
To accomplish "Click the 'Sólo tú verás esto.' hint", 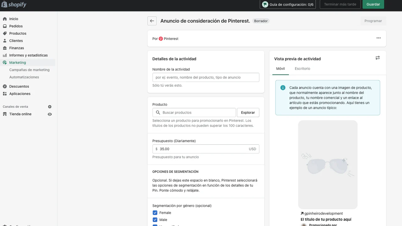I will tap(167, 85).
